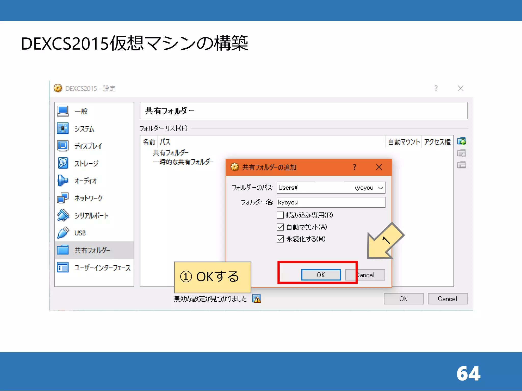
Task: Switch to the ネットワーク settings category
Action: click(94, 198)
